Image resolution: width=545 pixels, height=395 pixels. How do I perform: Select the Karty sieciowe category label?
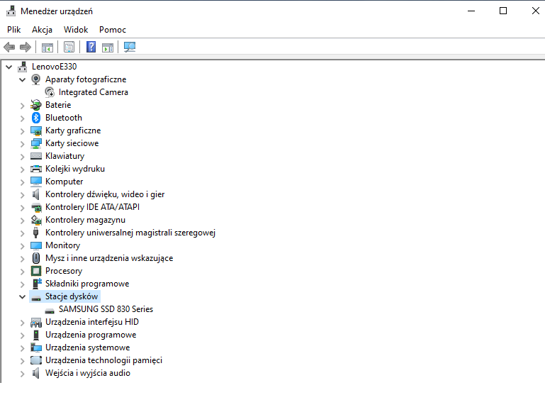click(72, 143)
